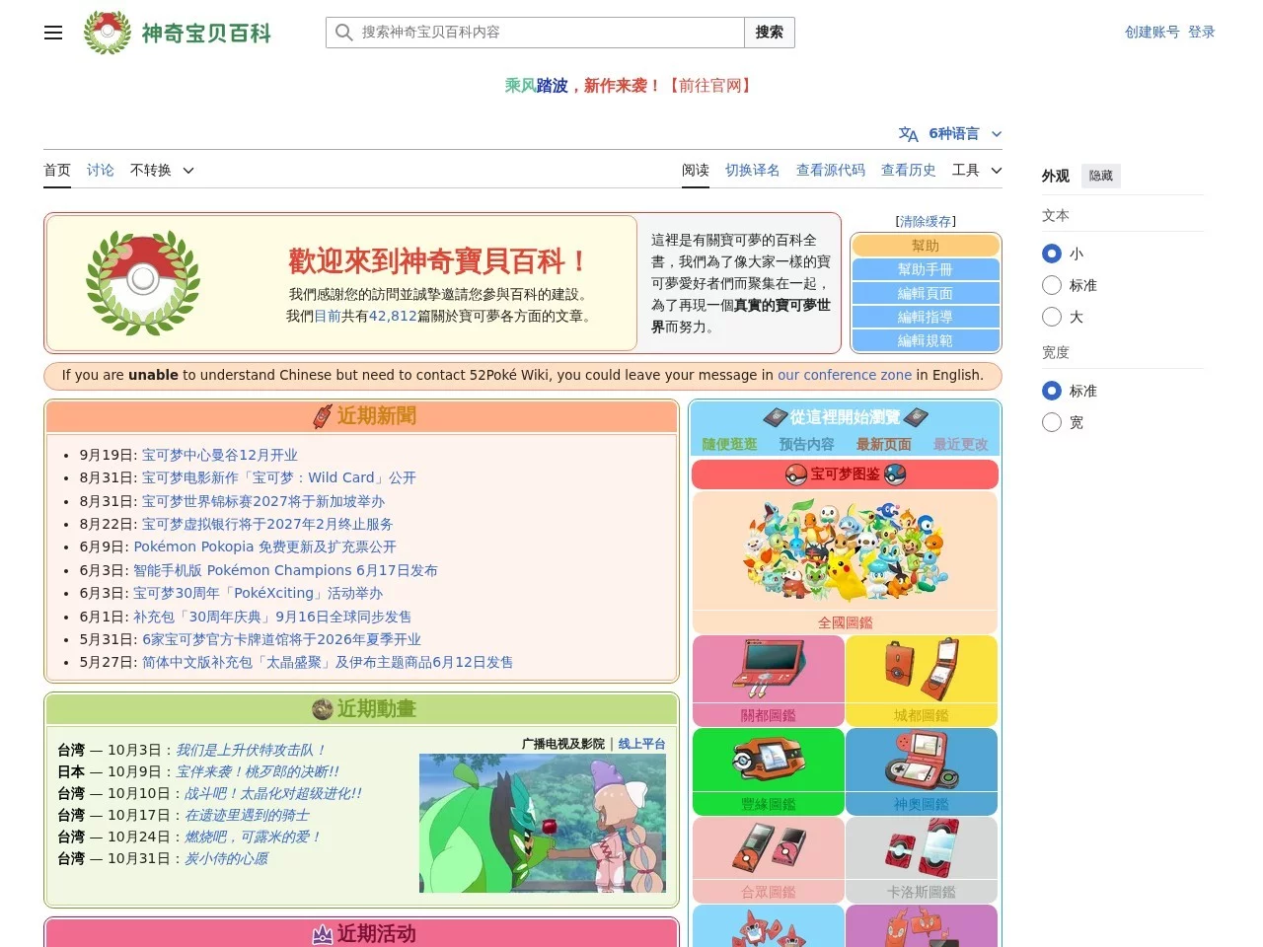This screenshot has height=947, width=1263.
Task: Switch to the 线上平台 anime tab
Action: (642, 744)
